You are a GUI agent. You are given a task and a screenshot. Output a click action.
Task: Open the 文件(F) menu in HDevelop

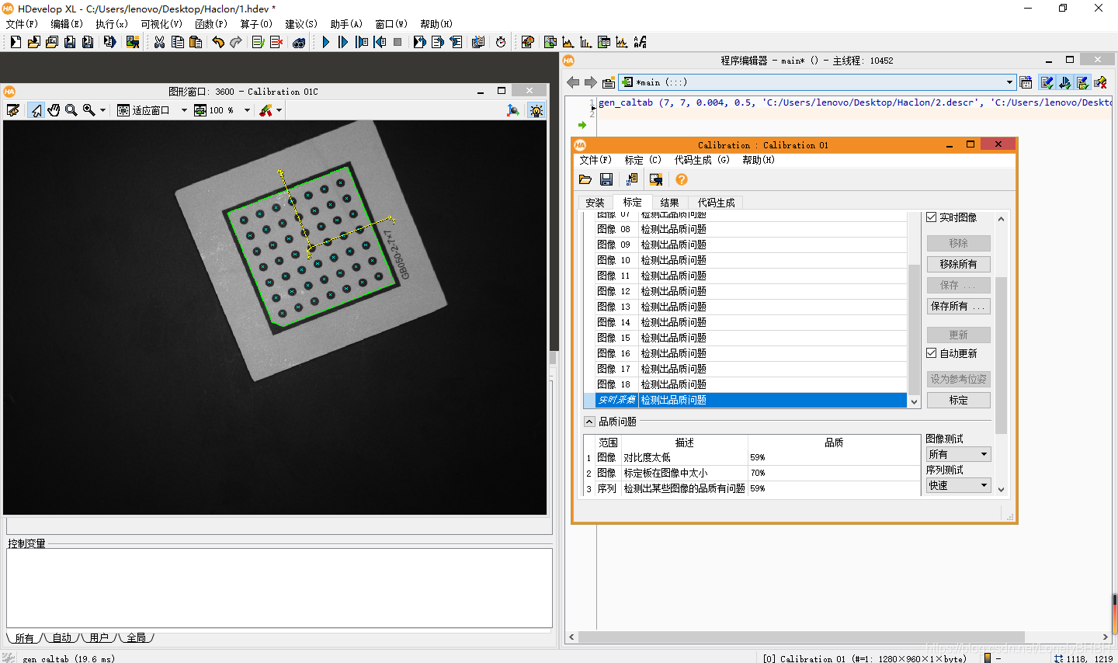pos(22,24)
